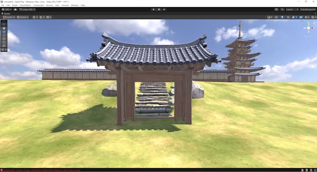
Task: Click the wooden gate in the scene
Action: (x=154, y=79)
